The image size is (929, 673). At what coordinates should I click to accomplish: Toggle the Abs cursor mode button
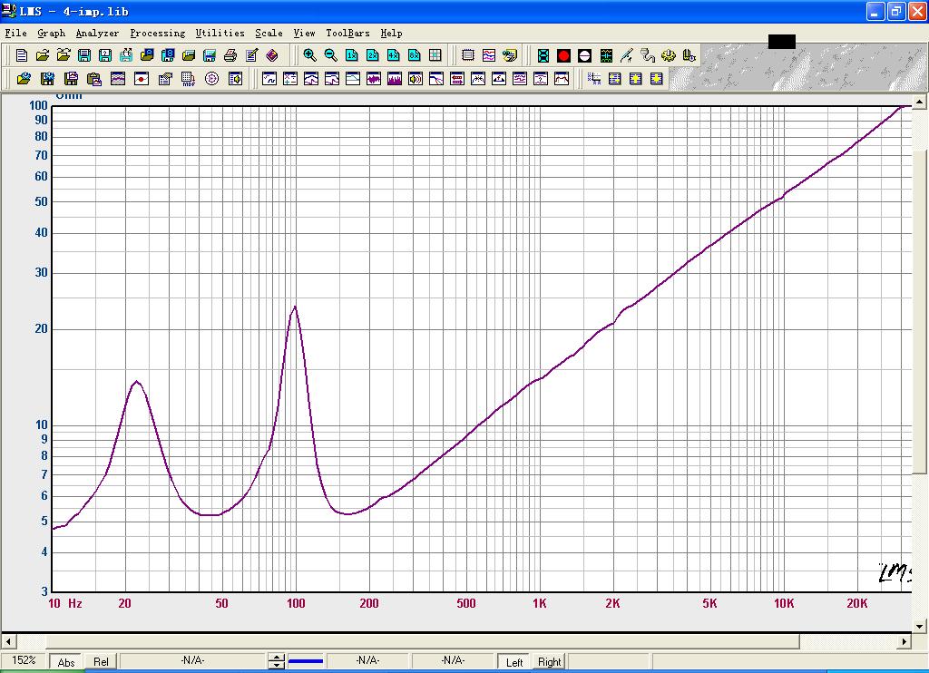[66, 662]
